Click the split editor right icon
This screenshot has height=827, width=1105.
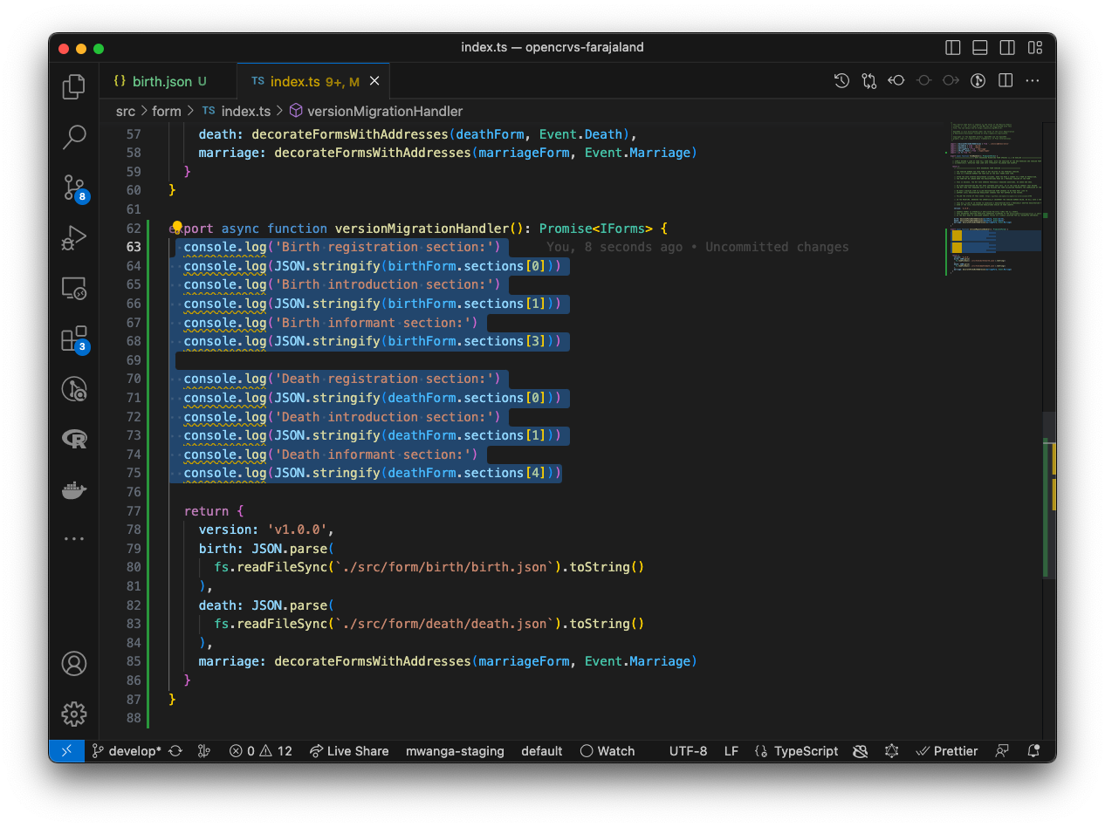[1005, 81]
